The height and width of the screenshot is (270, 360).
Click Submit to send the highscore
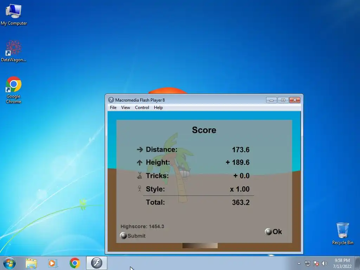point(133,236)
